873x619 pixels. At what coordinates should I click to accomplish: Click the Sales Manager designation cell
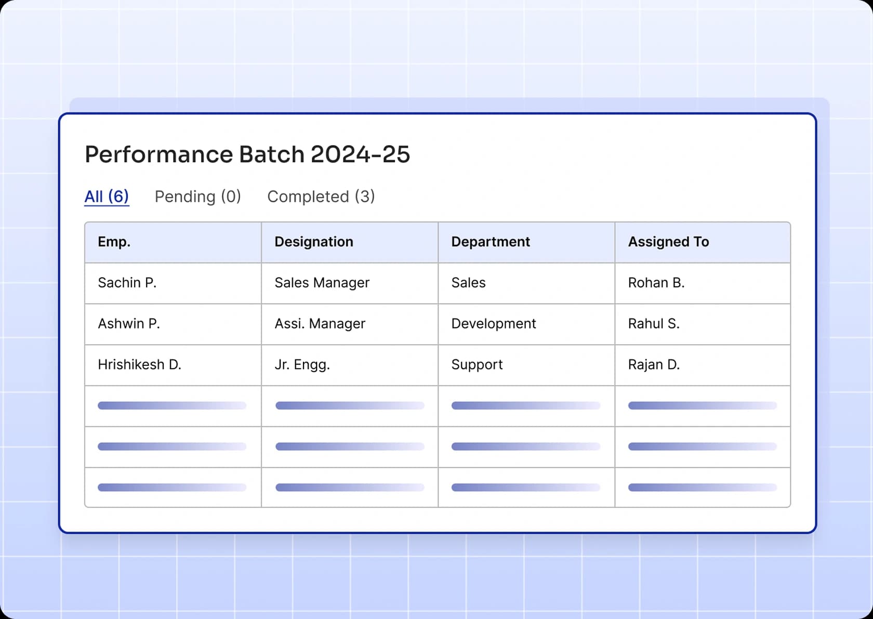[x=322, y=283]
